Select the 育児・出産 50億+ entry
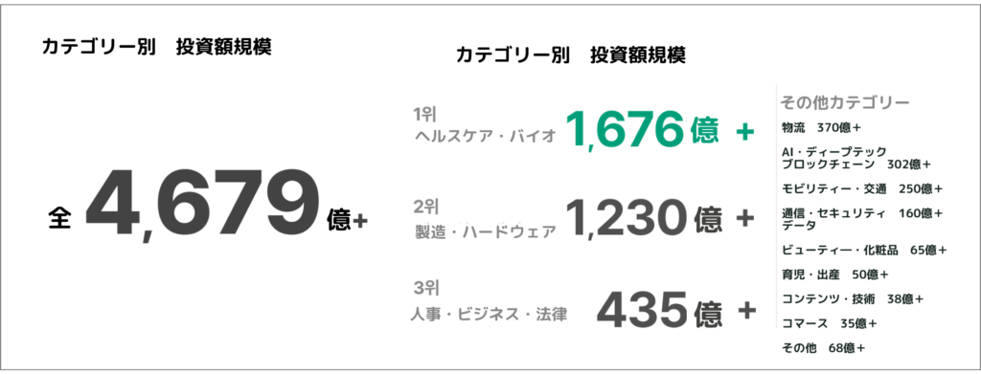This screenshot has height=374, width=981. pos(835,275)
